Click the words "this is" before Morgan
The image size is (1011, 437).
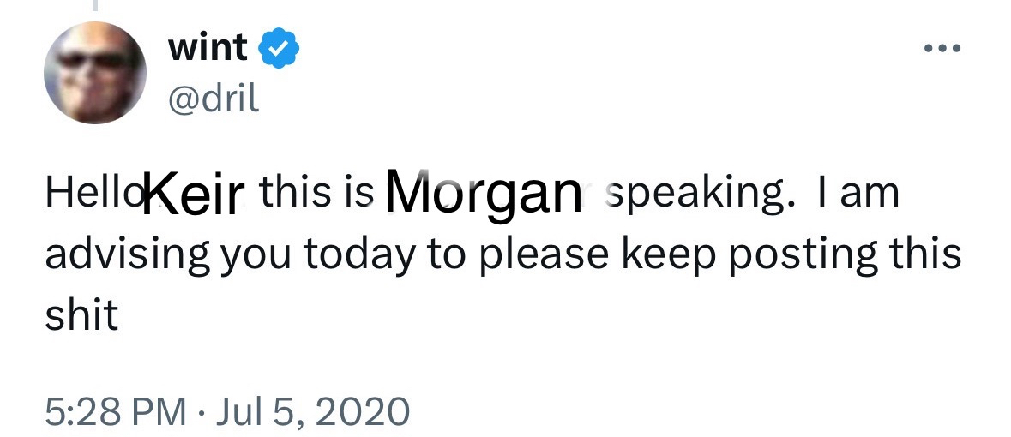316,195
